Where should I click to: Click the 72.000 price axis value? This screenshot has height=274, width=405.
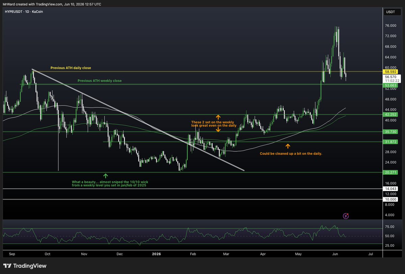click(x=390, y=36)
